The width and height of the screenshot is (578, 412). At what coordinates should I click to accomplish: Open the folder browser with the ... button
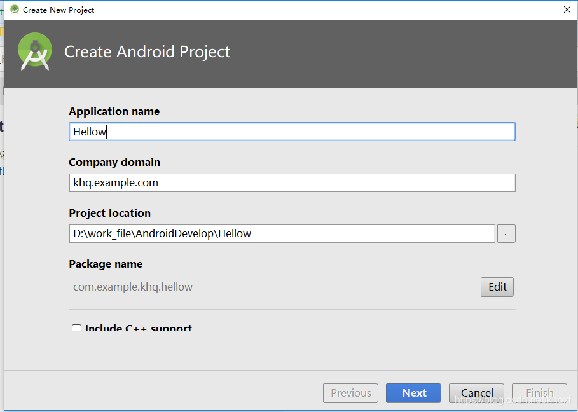[x=506, y=233]
